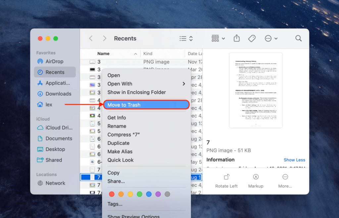Click the Name column header to sort
This screenshot has width=339, height=218.
coord(103,53)
